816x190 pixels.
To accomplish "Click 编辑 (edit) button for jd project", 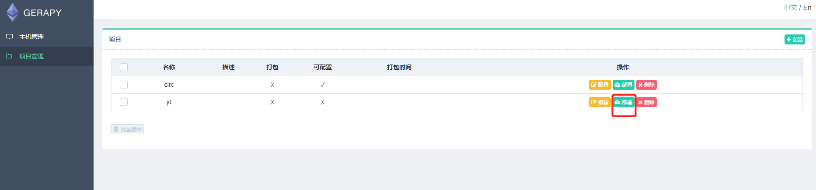I will point(600,102).
